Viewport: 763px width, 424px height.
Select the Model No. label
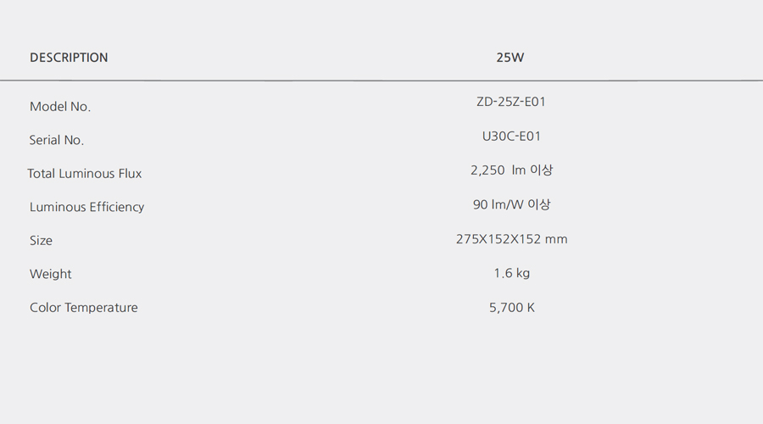point(60,107)
